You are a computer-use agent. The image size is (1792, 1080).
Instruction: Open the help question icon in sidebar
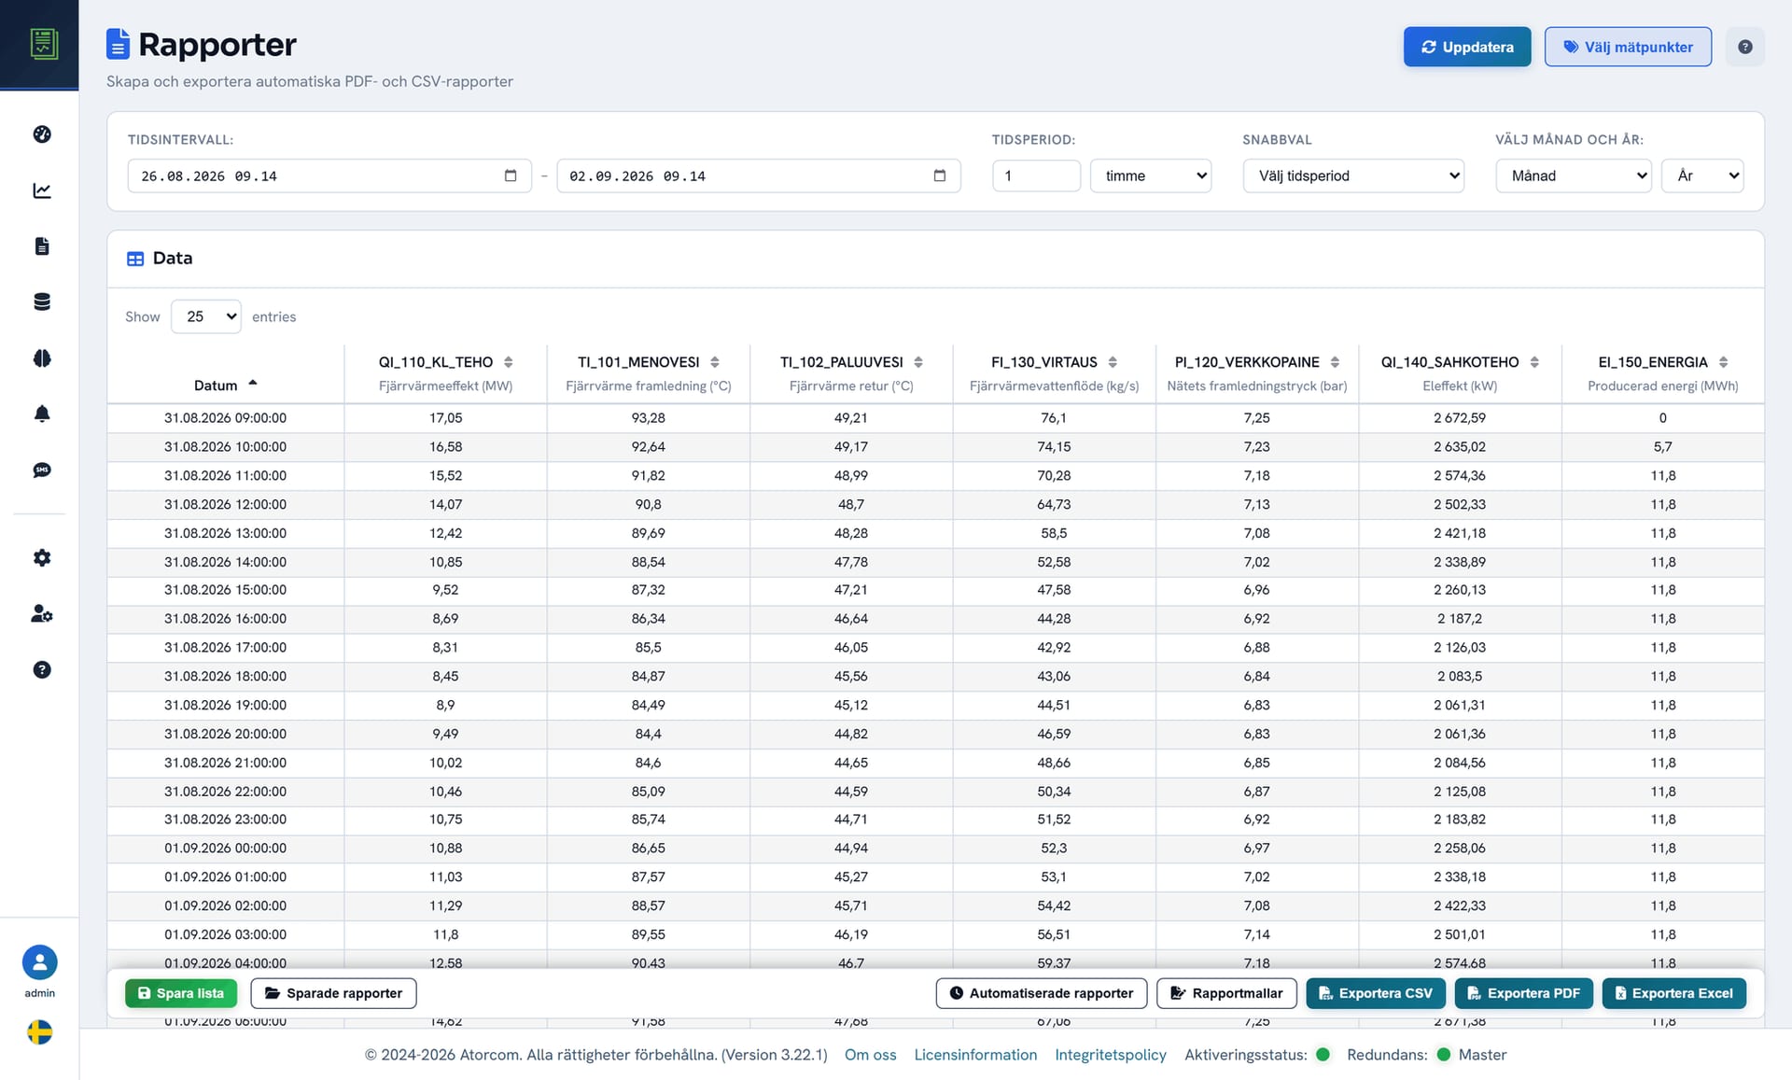coord(42,669)
